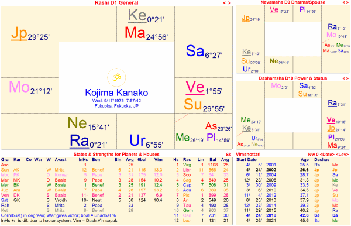351x226 pixels.
Task: Select Ascendant marker As 23°26'
Action: [218, 126]
